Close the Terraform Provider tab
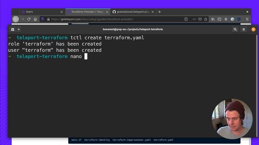259x145 pixels. (107, 12)
